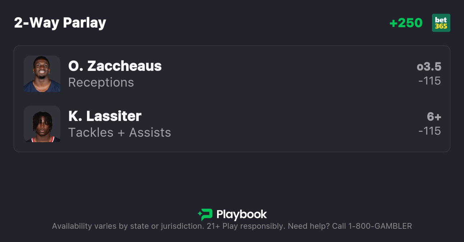464x242 pixels.
Task: Open O. Zaccheaus player headshot
Action: click(x=42, y=74)
